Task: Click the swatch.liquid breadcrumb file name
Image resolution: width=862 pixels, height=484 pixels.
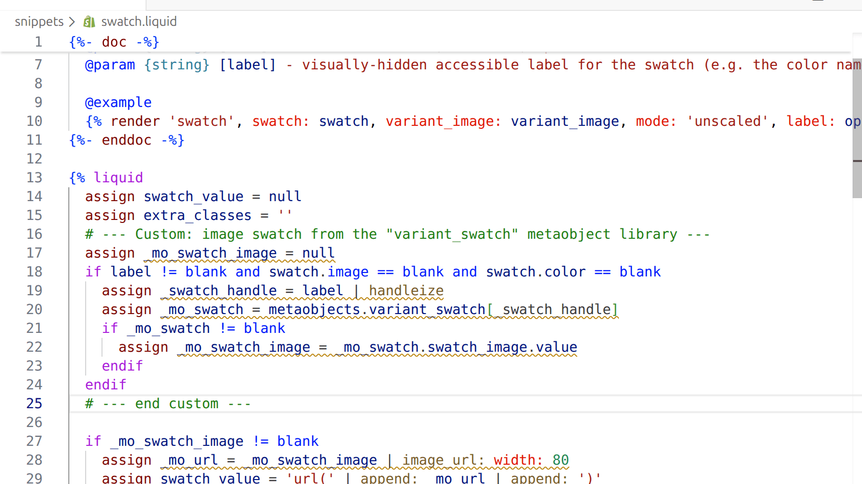Action: [139, 22]
